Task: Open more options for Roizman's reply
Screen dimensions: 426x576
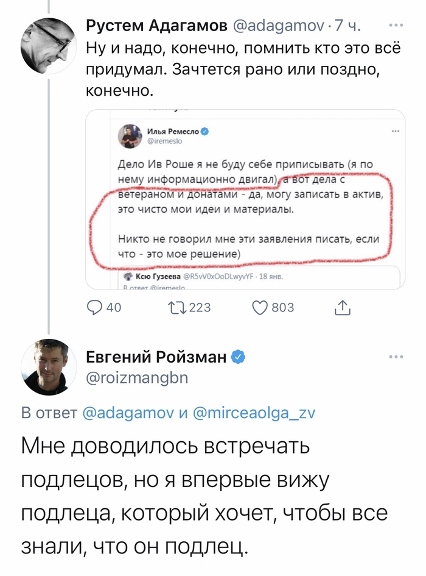Action: click(x=396, y=357)
